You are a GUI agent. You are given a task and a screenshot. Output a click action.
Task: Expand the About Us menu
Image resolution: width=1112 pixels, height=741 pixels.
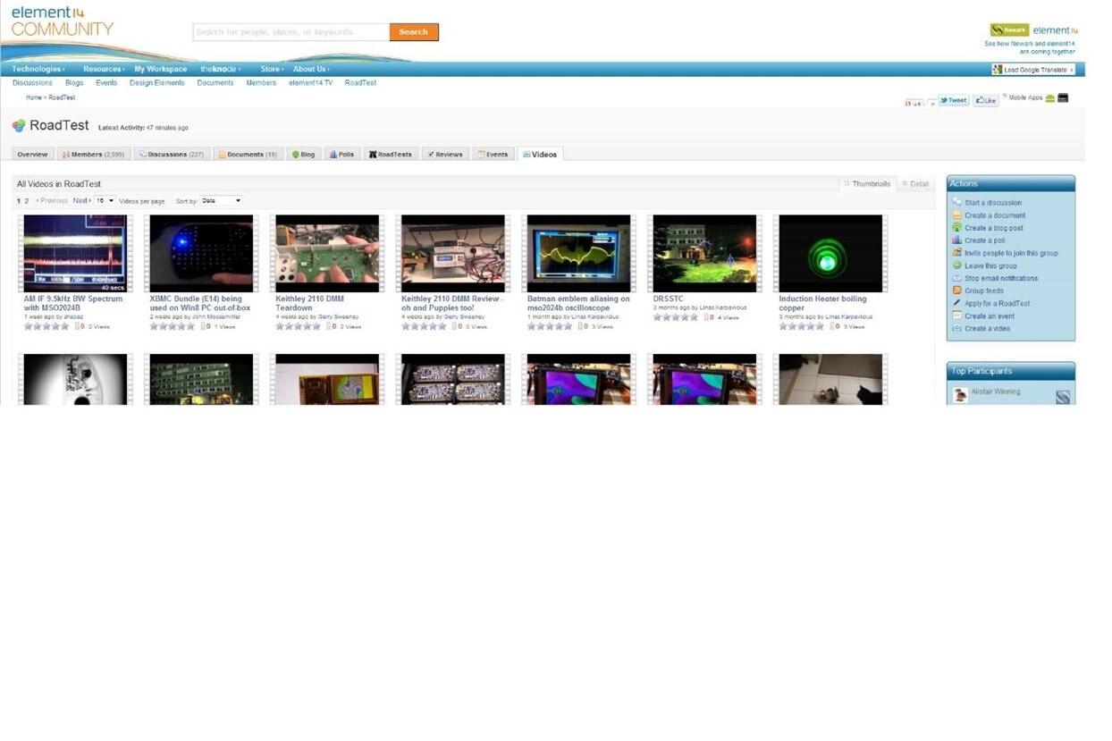tap(312, 69)
